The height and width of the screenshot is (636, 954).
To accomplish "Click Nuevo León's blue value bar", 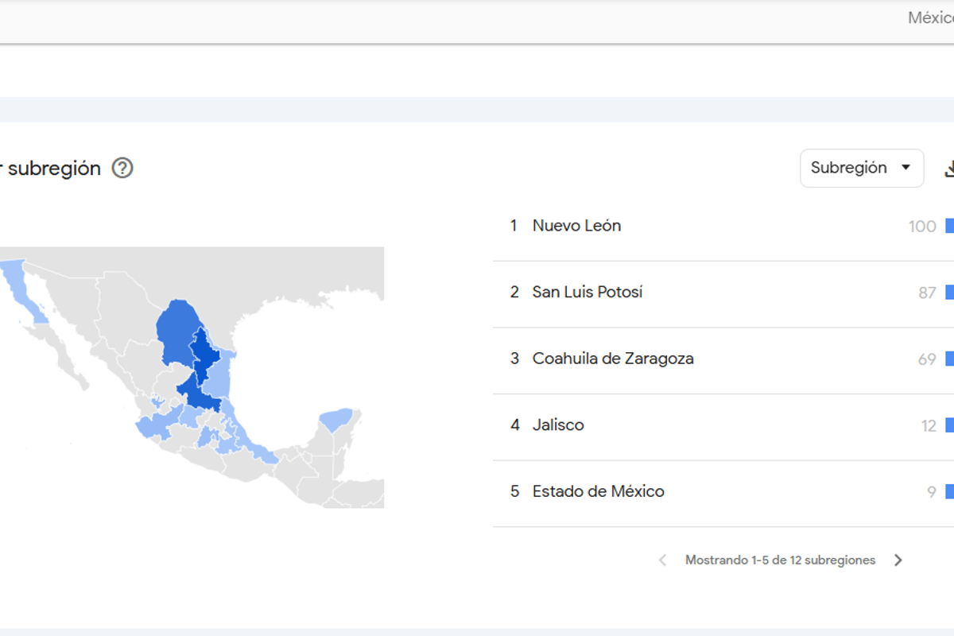I will click(x=949, y=226).
